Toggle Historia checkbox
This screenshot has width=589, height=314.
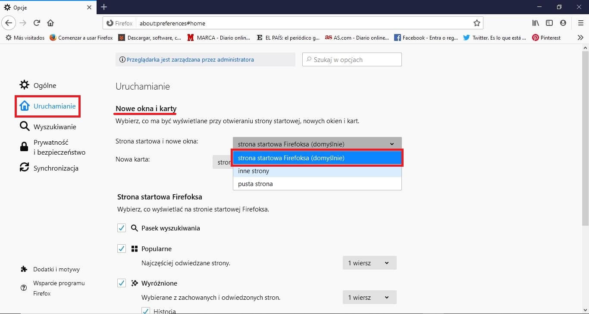pos(146,311)
